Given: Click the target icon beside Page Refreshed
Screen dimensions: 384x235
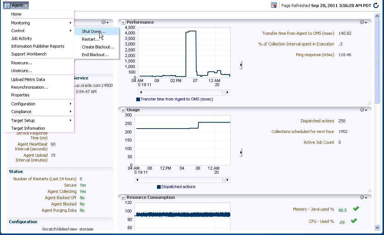Looking at the screenshot, I should tap(274, 5).
